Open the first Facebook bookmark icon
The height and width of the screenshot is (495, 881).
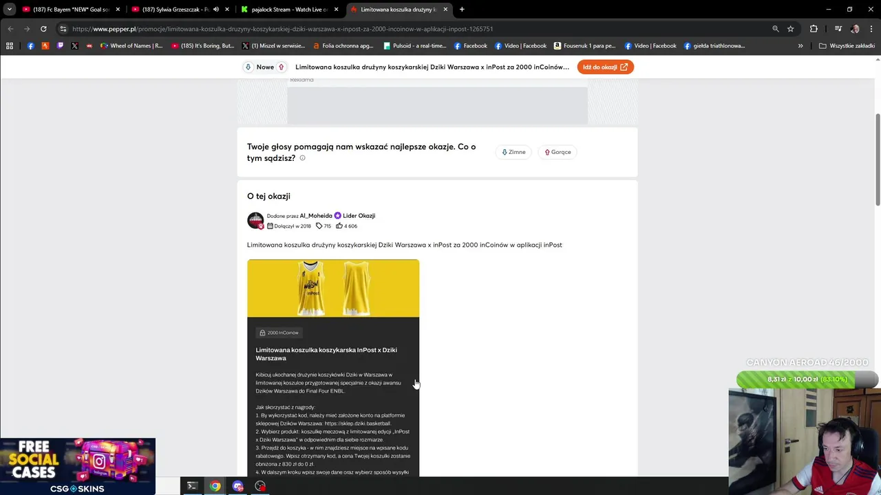pos(30,46)
